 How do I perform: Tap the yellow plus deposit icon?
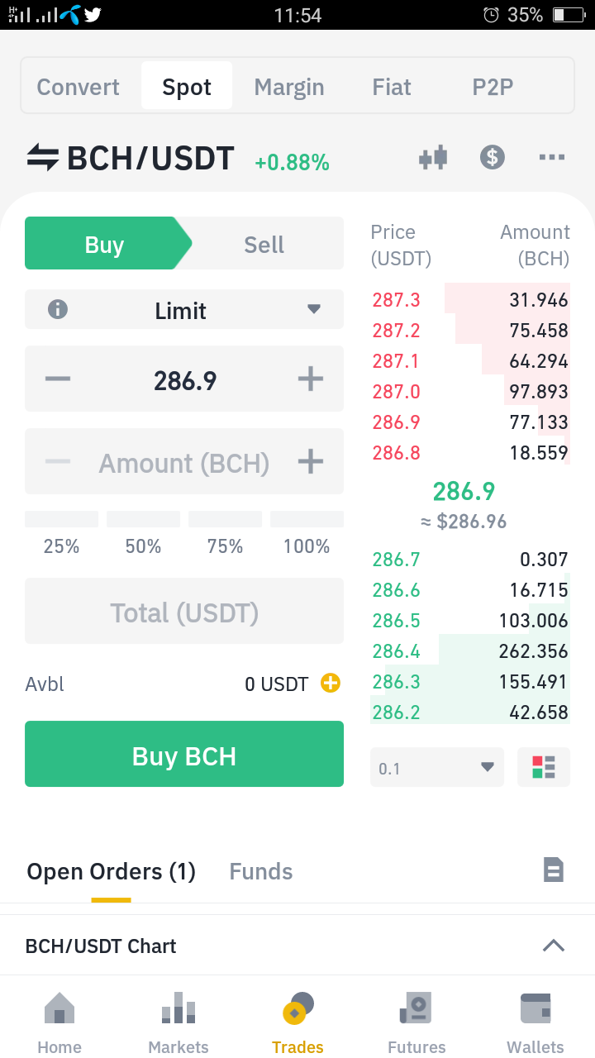tap(331, 683)
